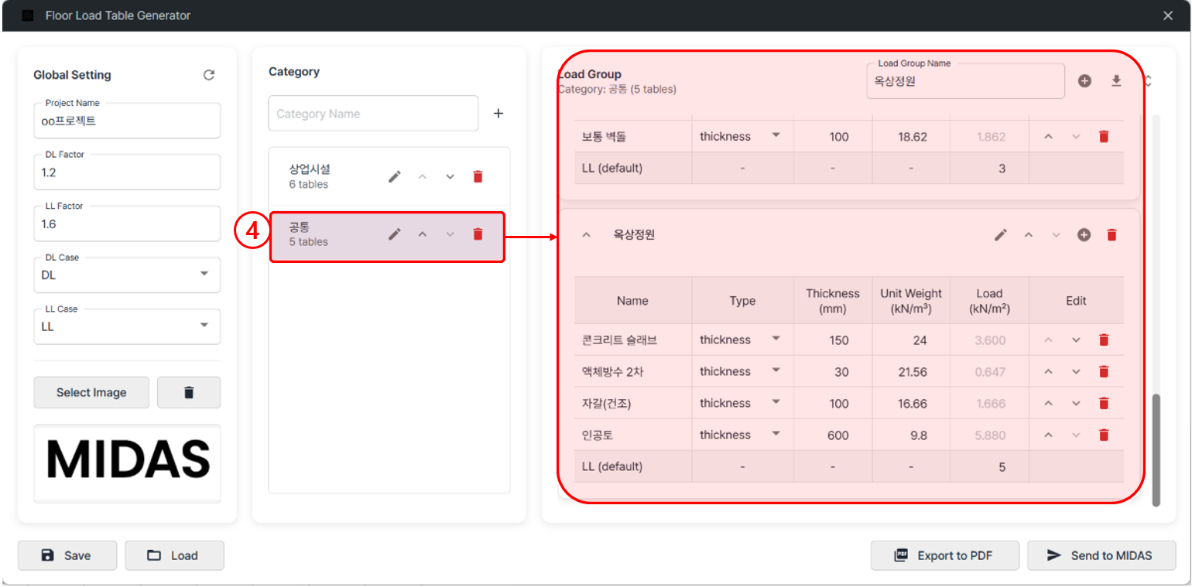Add a new row to the 옥상정원 table
The height and width of the screenshot is (587, 1192).
coord(1084,234)
